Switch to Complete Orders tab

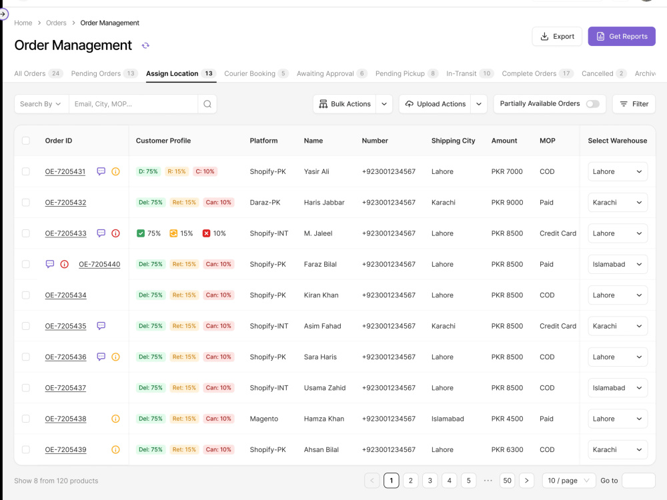pyautogui.click(x=538, y=73)
